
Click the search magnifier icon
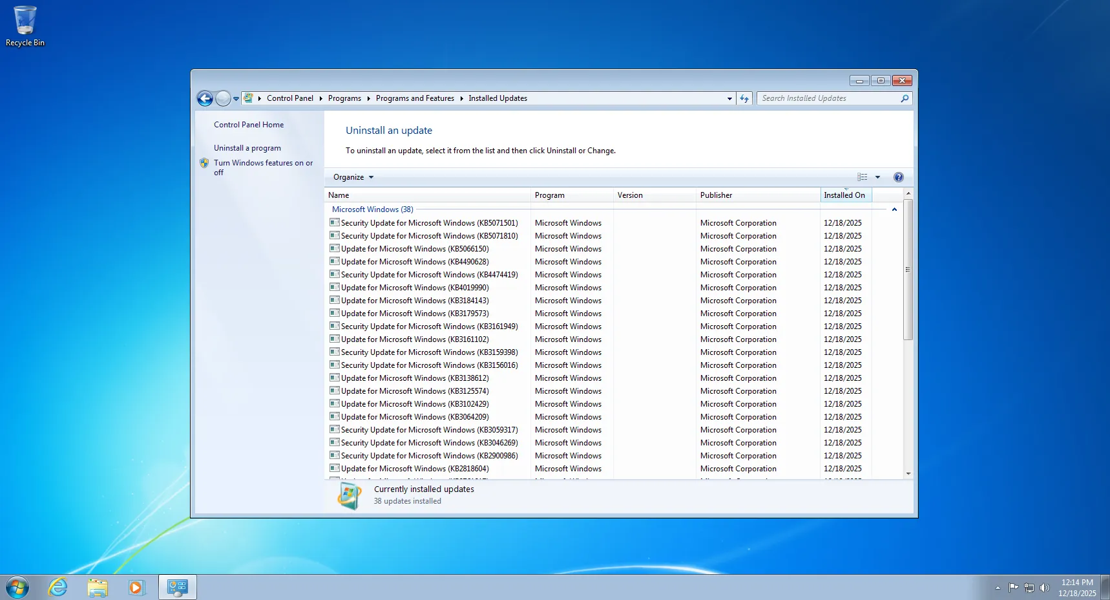[x=905, y=98]
